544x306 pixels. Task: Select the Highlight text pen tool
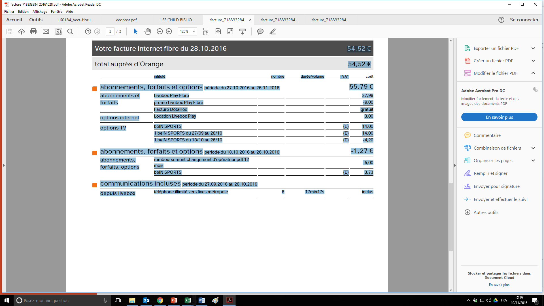pos(273,31)
